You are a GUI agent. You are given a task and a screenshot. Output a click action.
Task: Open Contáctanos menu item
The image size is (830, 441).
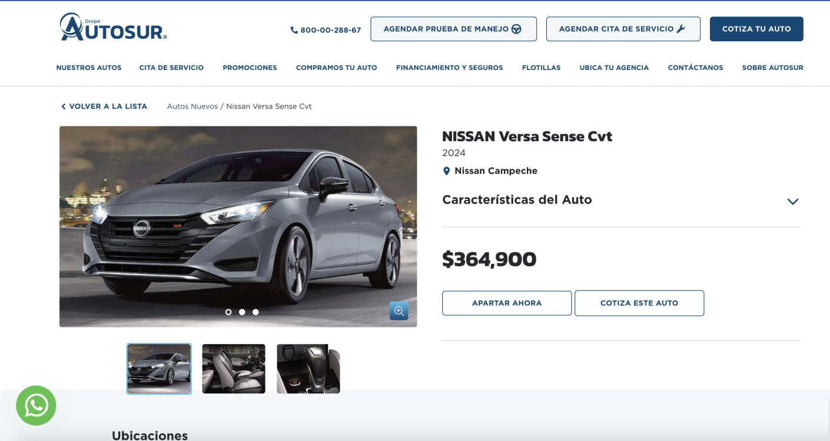[x=695, y=68]
